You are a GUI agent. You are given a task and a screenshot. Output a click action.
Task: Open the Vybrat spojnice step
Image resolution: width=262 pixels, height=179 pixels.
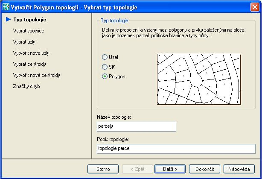pos(29,31)
